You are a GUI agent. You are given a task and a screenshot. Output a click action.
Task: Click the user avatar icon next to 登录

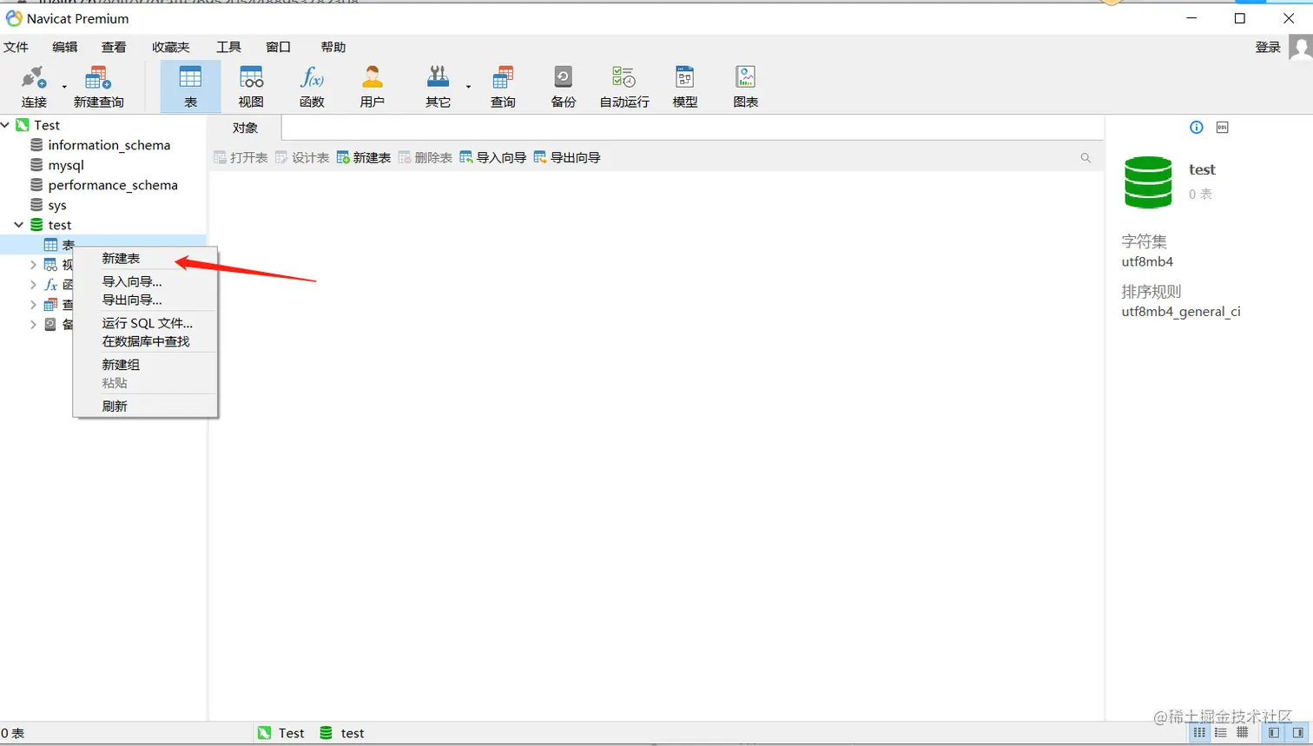pyautogui.click(x=1301, y=47)
